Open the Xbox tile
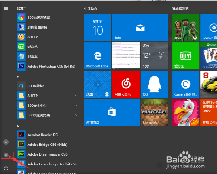The height and width of the screenshot is (174, 217). pyautogui.click(x=186, y=28)
